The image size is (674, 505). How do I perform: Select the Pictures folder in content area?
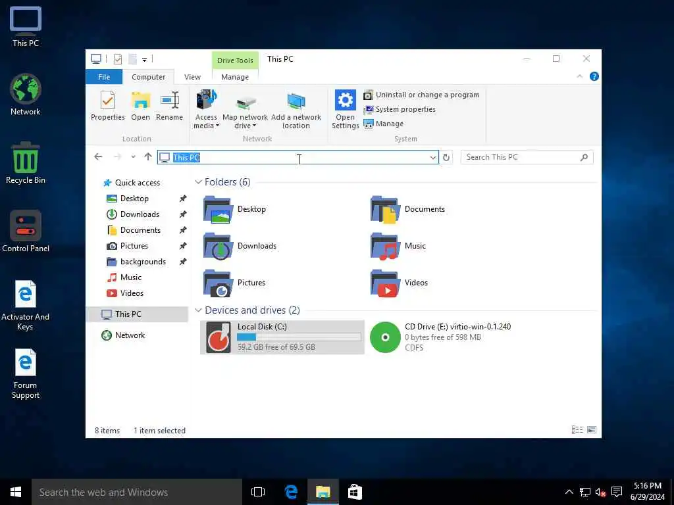click(235, 283)
